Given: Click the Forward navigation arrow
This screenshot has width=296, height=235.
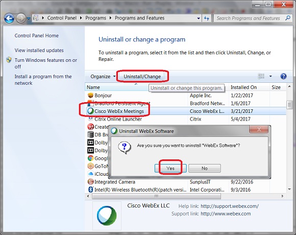Looking at the screenshot, I should click(21, 18).
